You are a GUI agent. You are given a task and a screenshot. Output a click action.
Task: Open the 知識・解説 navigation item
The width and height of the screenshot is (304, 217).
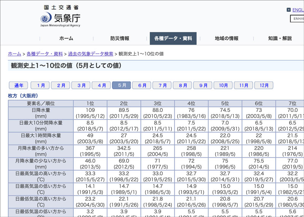coord(280,38)
